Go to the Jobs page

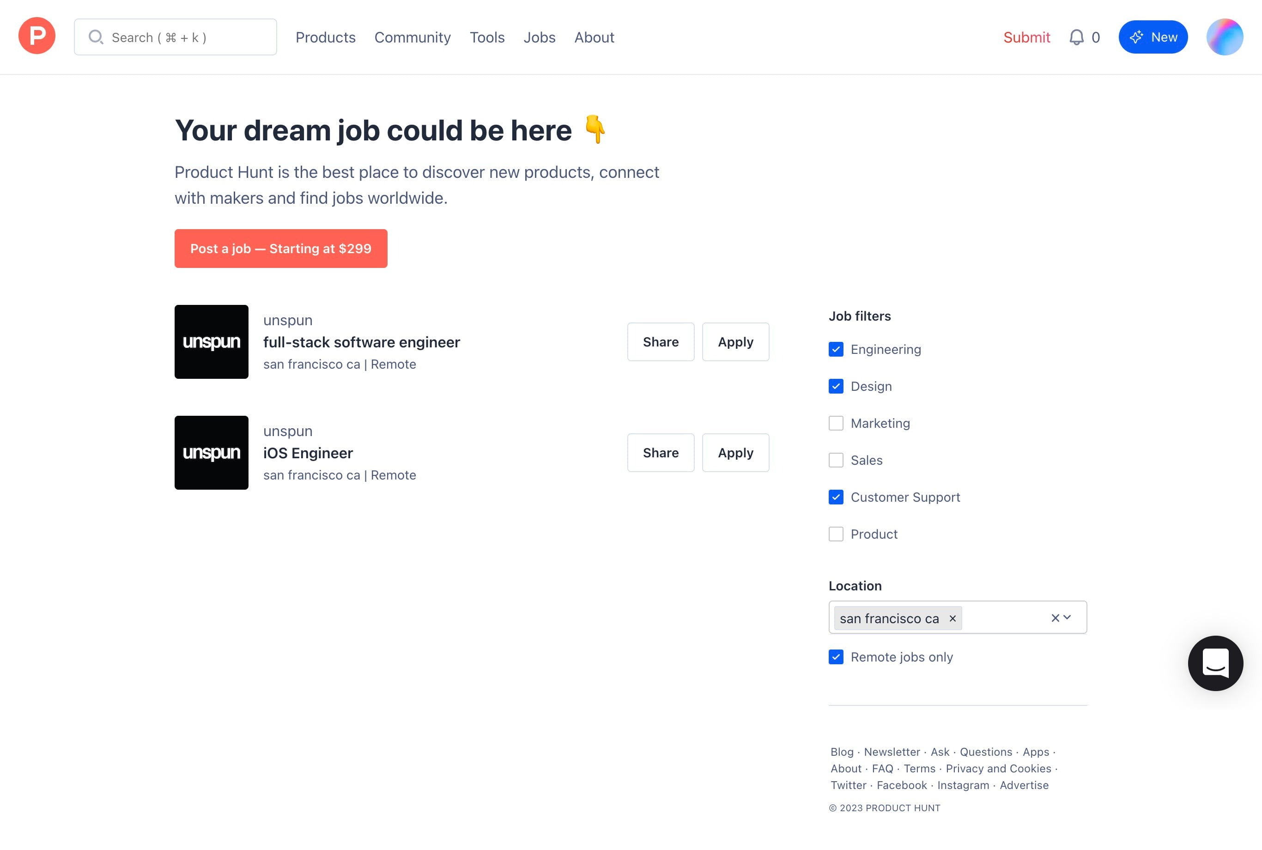pyautogui.click(x=540, y=37)
